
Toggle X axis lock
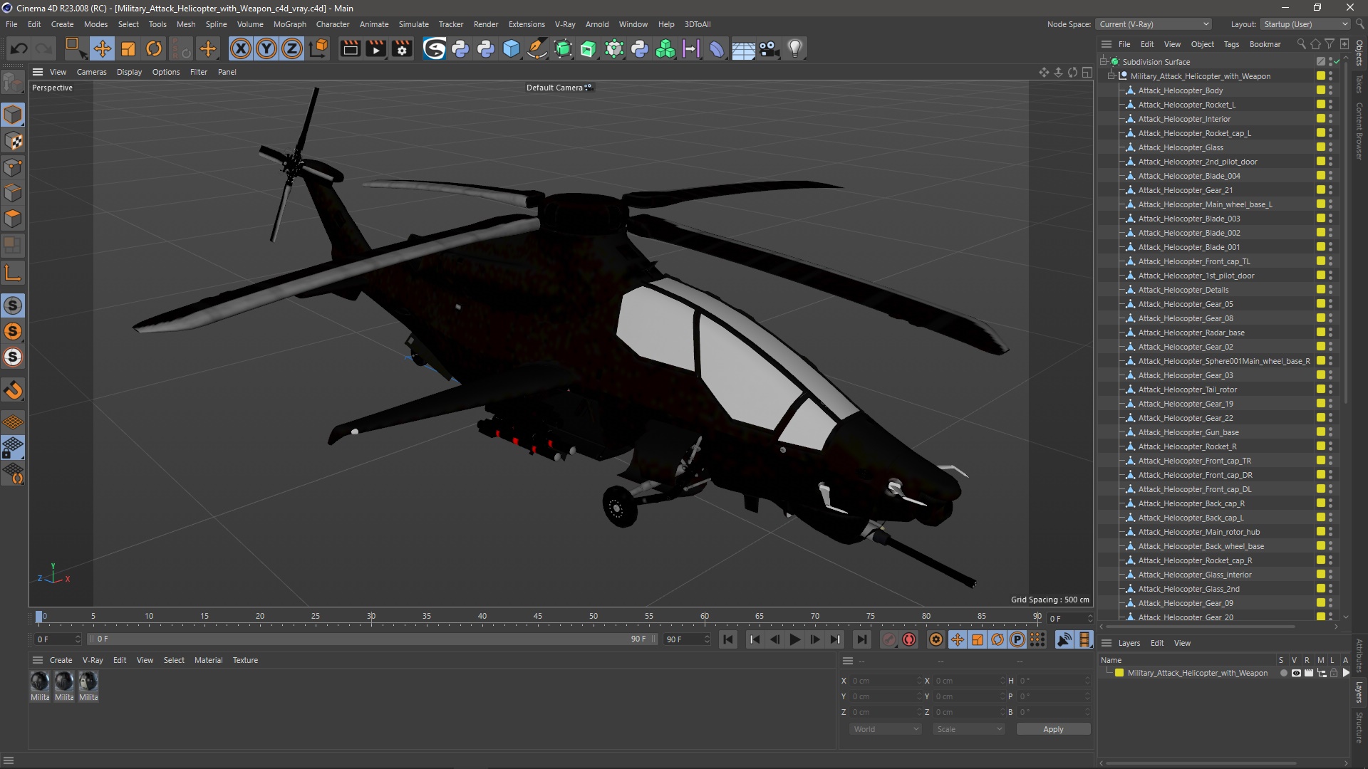tap(241, 48)
